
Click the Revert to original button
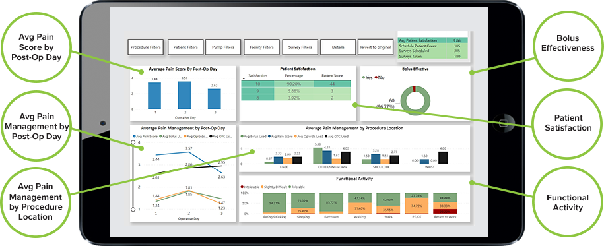coord(375,47)
